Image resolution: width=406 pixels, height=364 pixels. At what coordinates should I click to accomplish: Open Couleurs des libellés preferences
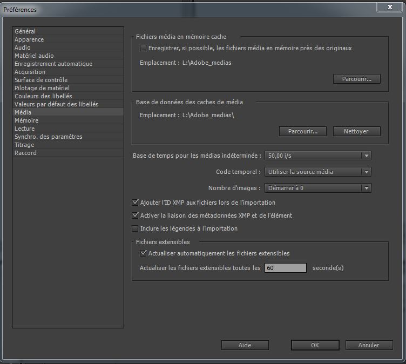[x=67, y=96]
